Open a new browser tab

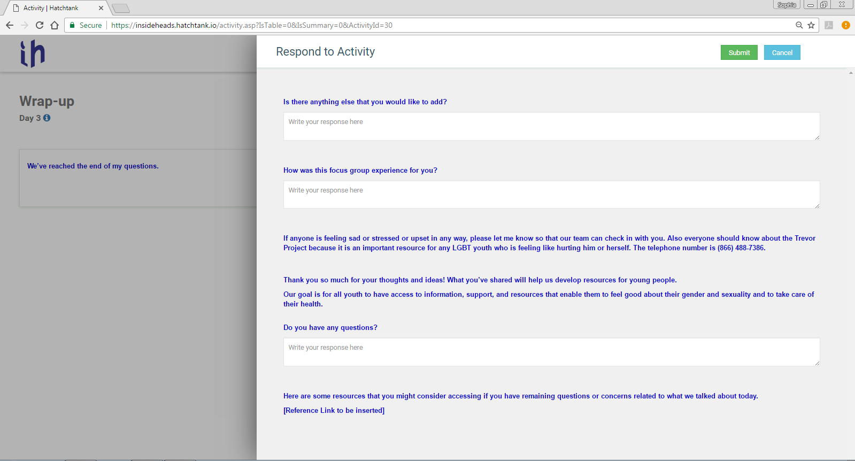click(x=121, y=8)
